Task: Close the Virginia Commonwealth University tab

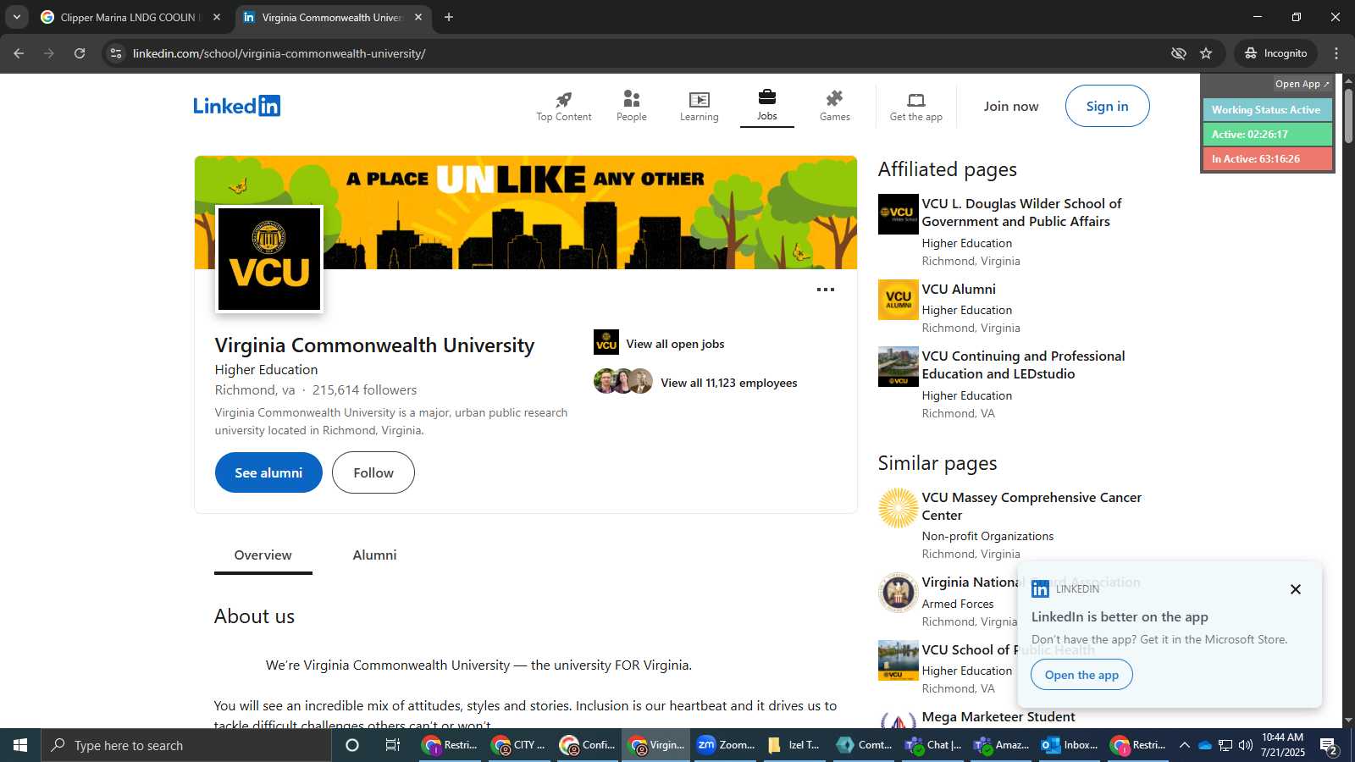Action: [x=418, y=17]
